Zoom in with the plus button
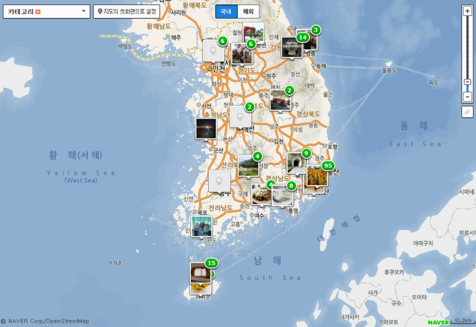Screen dimensions: 476x327 (467, 12)
